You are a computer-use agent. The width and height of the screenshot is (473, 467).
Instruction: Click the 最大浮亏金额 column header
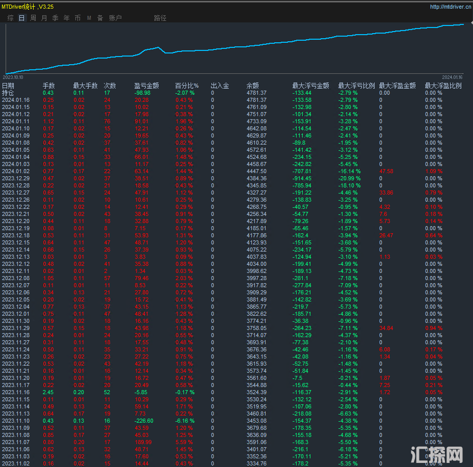(310, 86)
